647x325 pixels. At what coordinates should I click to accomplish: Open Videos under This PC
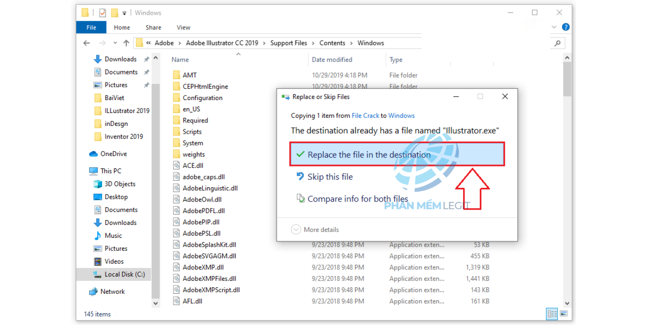click(114, 261)
